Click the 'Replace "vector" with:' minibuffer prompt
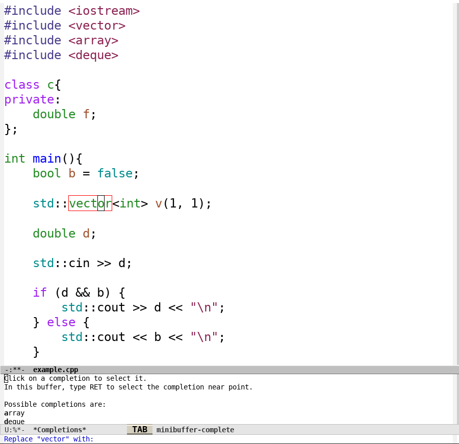 click(x=48, y=439)
